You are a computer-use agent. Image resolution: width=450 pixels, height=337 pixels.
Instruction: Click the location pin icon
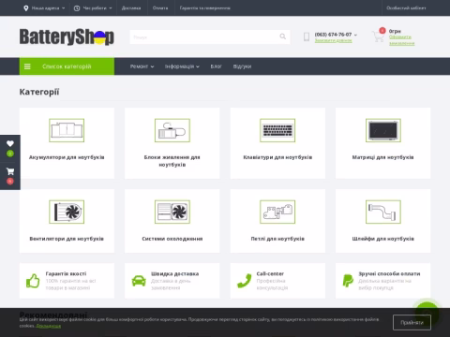coord(26,8)
